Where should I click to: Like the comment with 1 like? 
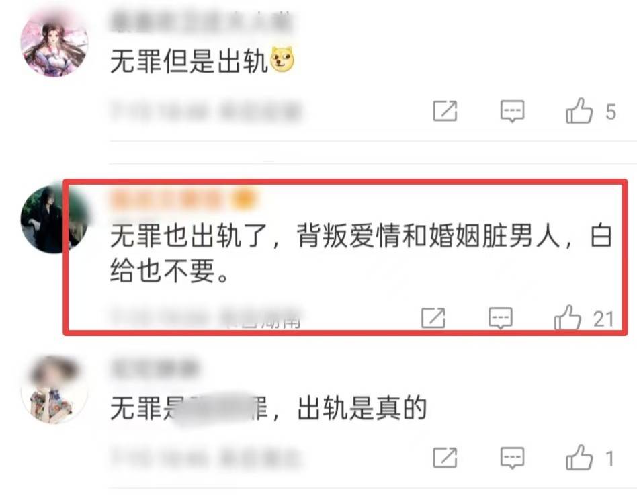pyautogui.click(x=579, y=458)
